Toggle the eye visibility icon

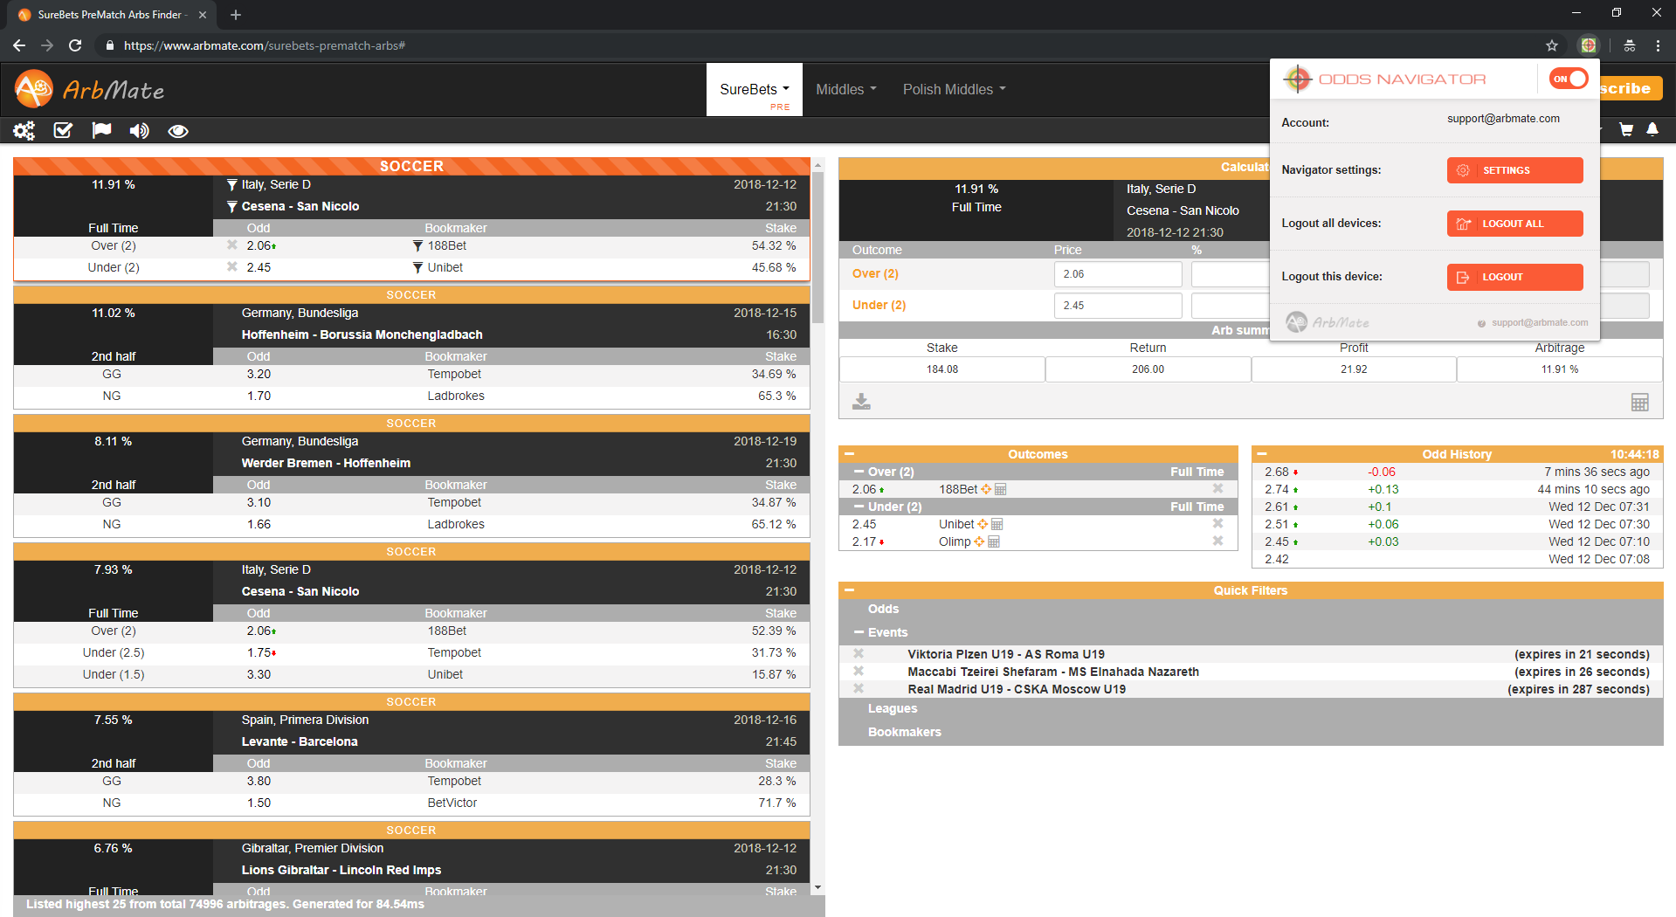click(x=178, y=131)
